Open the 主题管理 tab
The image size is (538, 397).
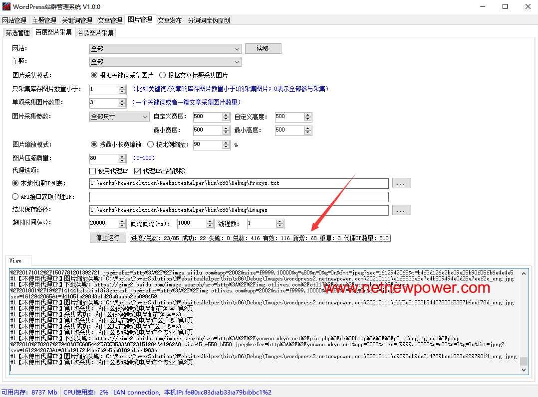point(44,20)
